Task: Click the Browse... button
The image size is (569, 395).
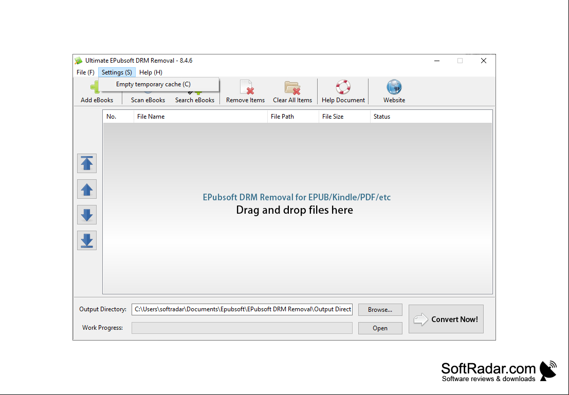Action: tap(380, 309)
